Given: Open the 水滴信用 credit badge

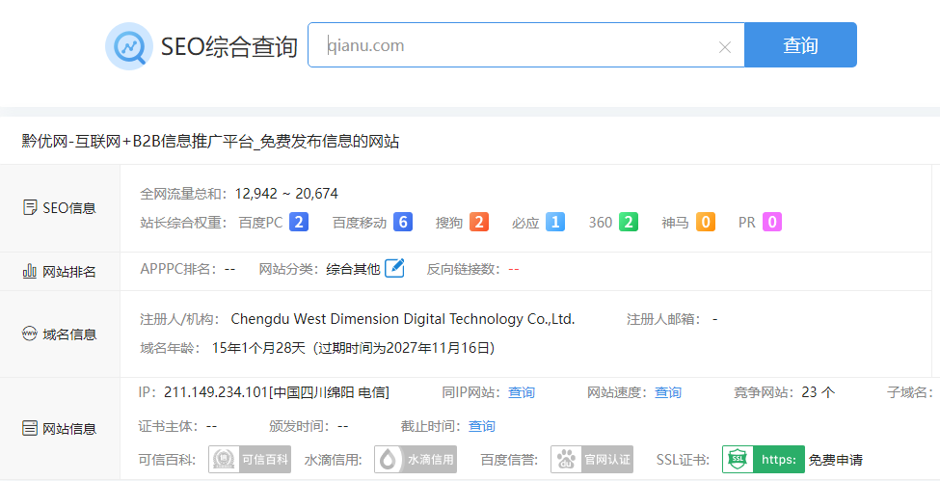Looking at the screenshot, I should (x=416, y=460).
